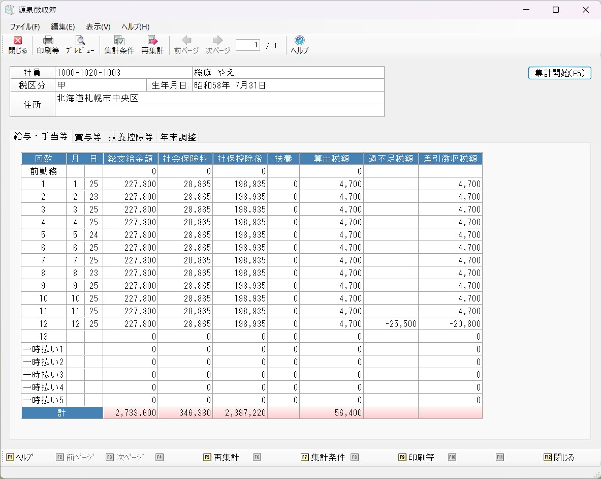Open the 編集(E) menu
Image resolution: width=601 pixels, height=479 pixels.
point(63,27)
